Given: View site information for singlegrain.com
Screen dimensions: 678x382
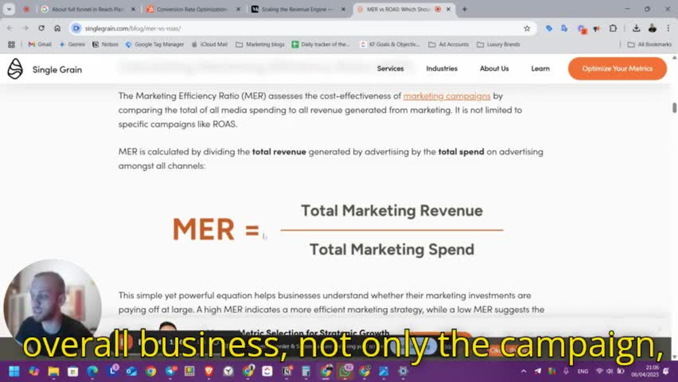Looking at the screenshot, I should tap(76, 28).
